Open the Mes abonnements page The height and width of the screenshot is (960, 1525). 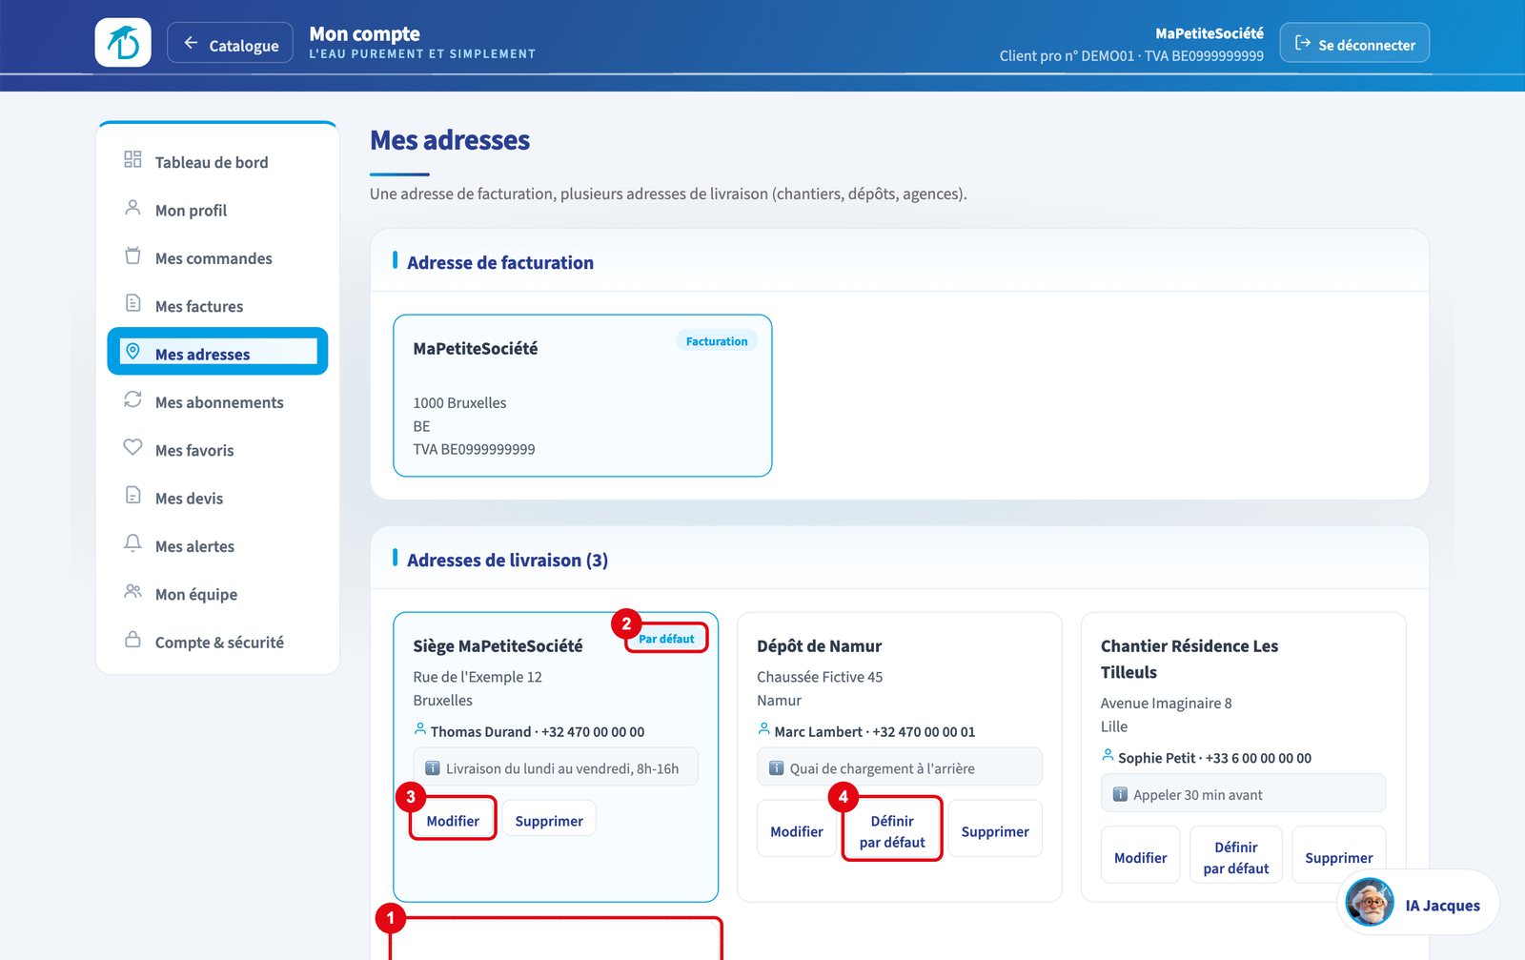(217, 401)
